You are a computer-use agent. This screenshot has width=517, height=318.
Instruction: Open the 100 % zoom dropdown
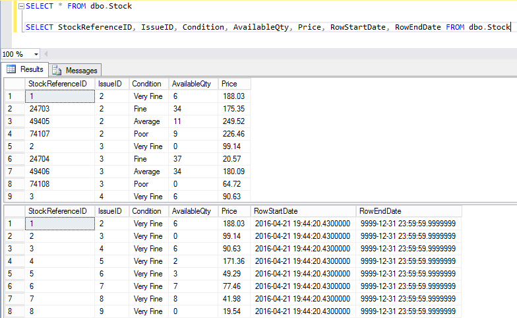pos(36,54)
